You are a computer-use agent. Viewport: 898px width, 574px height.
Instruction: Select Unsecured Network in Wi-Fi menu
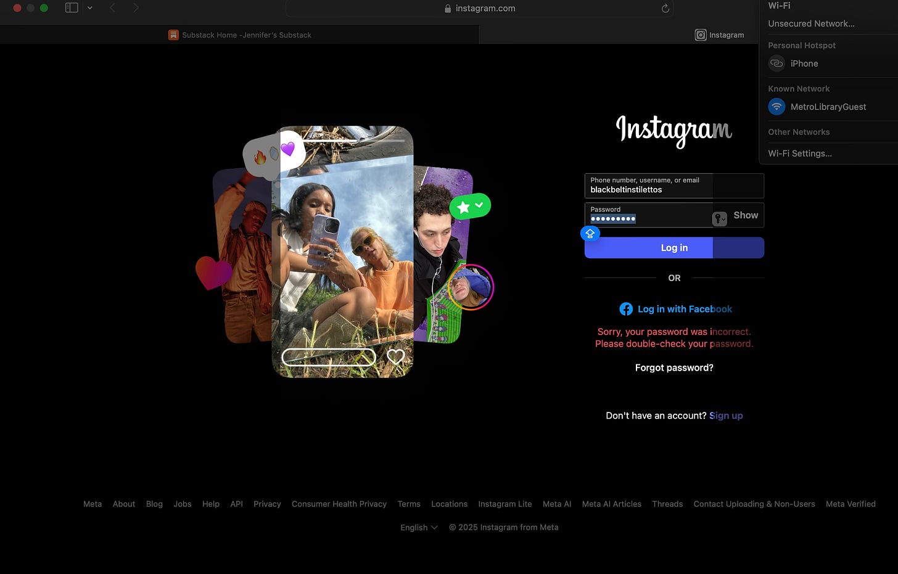click(x=811, y=23)
